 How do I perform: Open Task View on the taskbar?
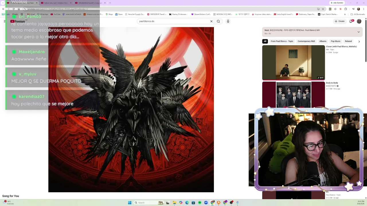coord(168,203)
